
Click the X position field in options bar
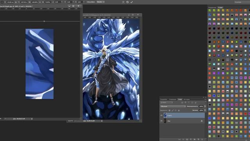pos(11,2)
